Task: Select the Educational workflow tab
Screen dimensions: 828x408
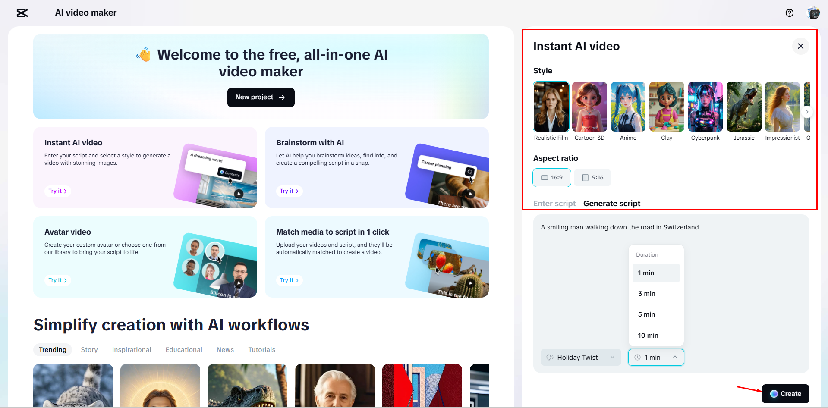Action: click(184, 350)
